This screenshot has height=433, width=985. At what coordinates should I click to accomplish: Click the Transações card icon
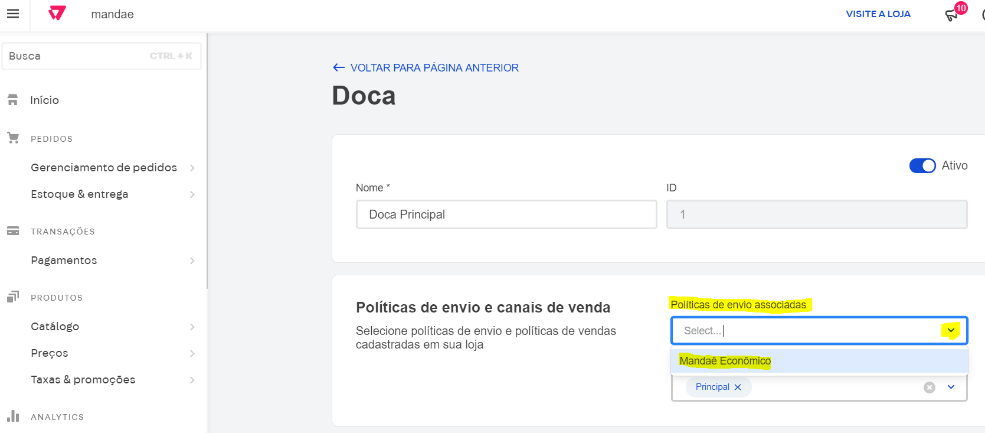(x=13, y=231)
